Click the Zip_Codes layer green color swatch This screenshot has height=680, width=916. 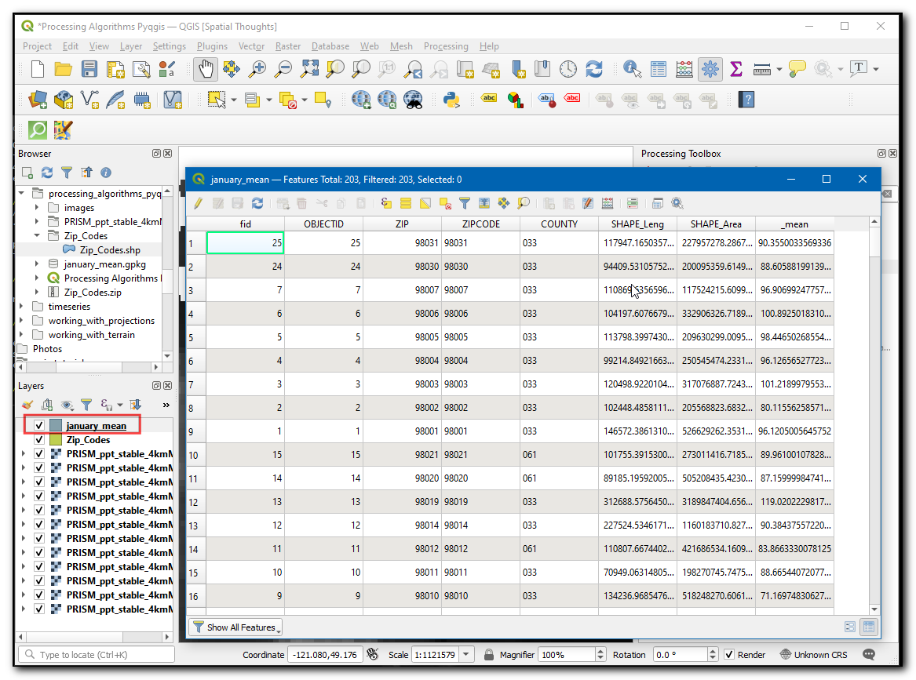tap(56, 440)
